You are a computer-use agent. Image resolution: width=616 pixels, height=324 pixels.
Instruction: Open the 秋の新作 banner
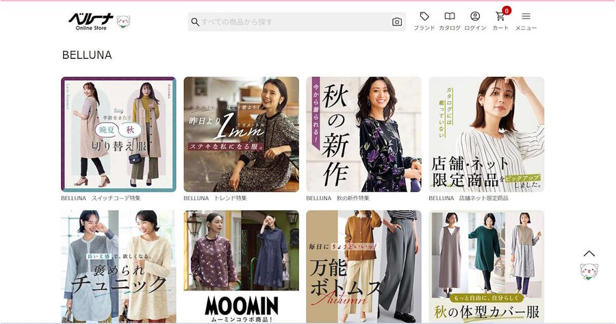coord(364,134)
